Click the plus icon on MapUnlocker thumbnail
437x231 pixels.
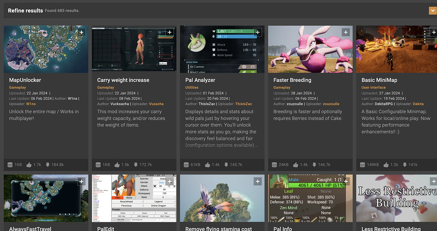coord(81,32)
